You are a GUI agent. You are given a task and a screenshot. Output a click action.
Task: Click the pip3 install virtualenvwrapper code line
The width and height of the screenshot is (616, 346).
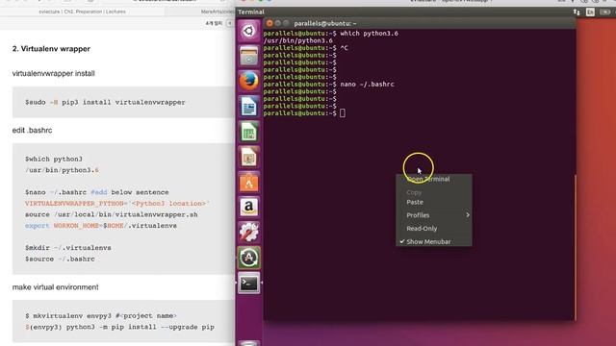coord(105,102)
